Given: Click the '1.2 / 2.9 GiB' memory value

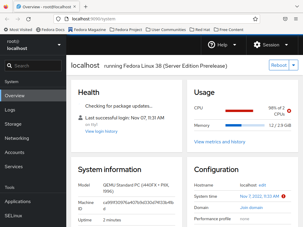Looking at the screenshot, I should coord(280,125).
